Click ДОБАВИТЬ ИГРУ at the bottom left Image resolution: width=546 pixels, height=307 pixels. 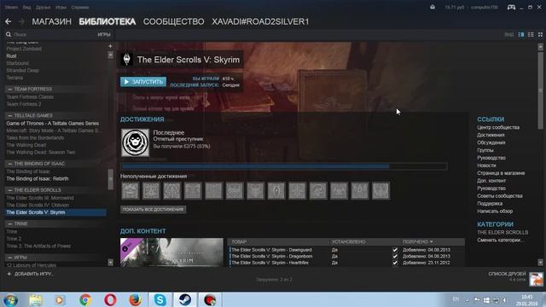[33, 274]
